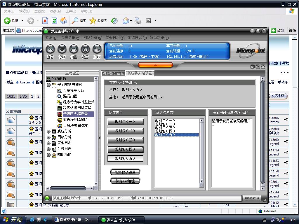Switch to the 进程综合信息 tab
Image resolution: width=299 pixels, height=224 pixels.
coord(113,73)
